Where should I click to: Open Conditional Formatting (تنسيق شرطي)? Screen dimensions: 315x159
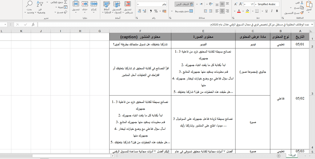[x=128, y=7]
